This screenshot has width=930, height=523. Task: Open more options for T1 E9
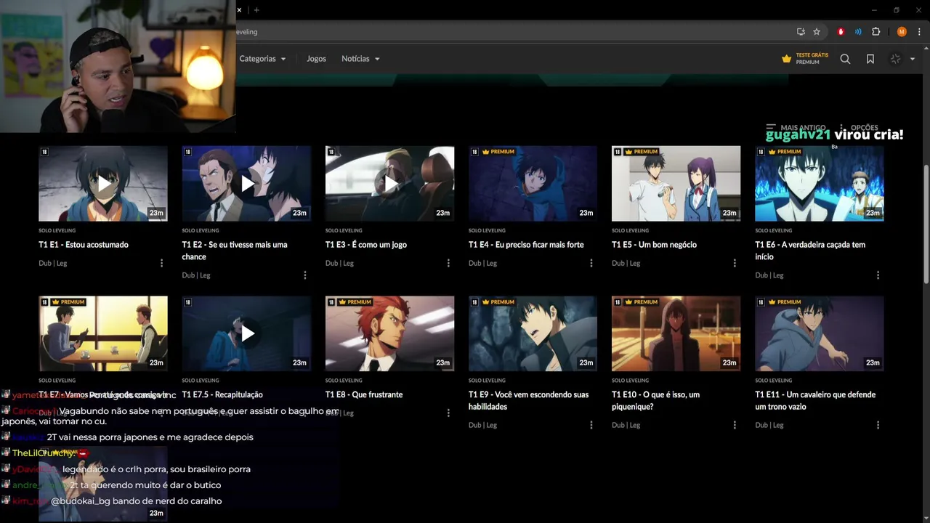(x=591, y=425)
